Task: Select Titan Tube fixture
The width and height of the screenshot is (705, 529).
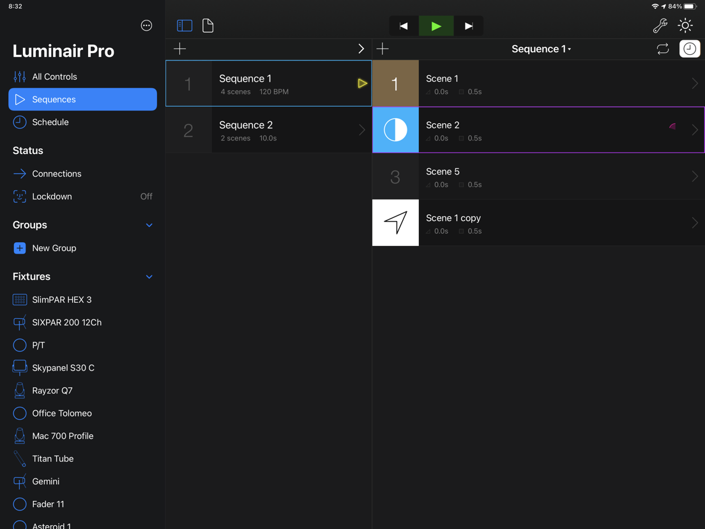Action: (x=83, y=459)
